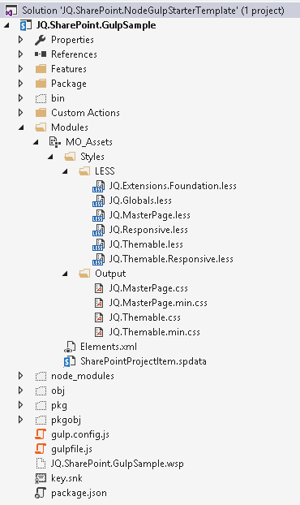Image resolution: width=300 pixels, height=505 pixels.
Task: Click the MO_Assets module icon
Action: (55, 142)
